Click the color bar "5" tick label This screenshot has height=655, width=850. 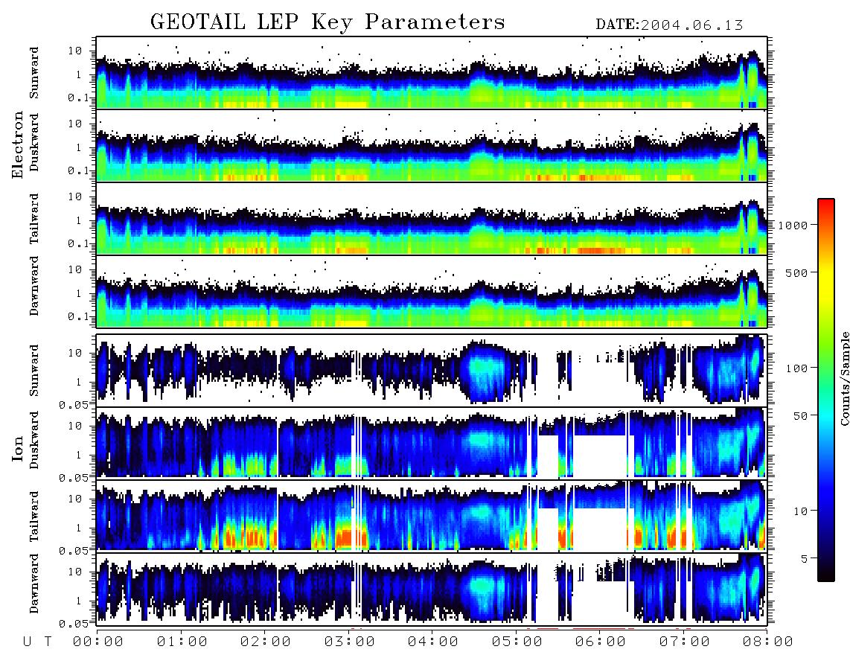point(805,558)
